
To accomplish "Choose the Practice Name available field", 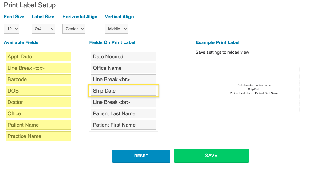I will (38, 136).
